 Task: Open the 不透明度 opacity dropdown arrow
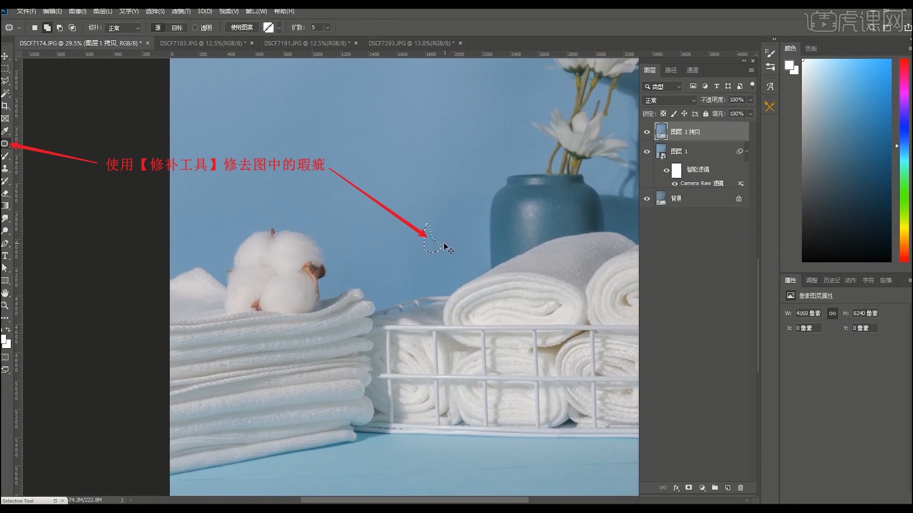click(x=750, y=100)
